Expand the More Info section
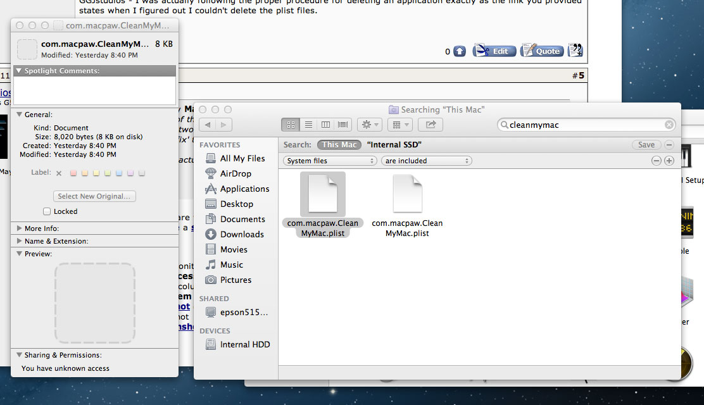The height and width of the screenshot is (405, 704). coord(19,228)
